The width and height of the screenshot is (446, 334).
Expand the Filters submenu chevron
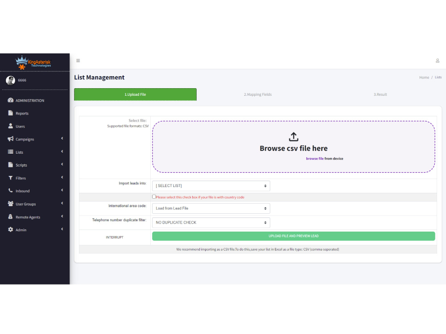point(62,177)
